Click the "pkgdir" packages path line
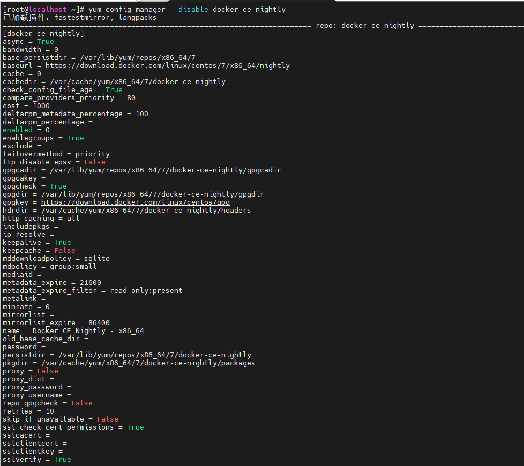 tap(129, 363)
